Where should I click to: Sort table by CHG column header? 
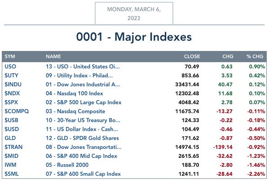[228, 56]
